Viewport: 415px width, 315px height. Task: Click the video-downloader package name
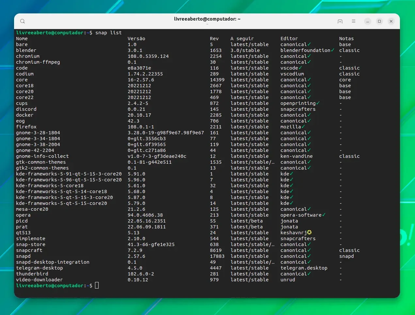tap(40, 280)
